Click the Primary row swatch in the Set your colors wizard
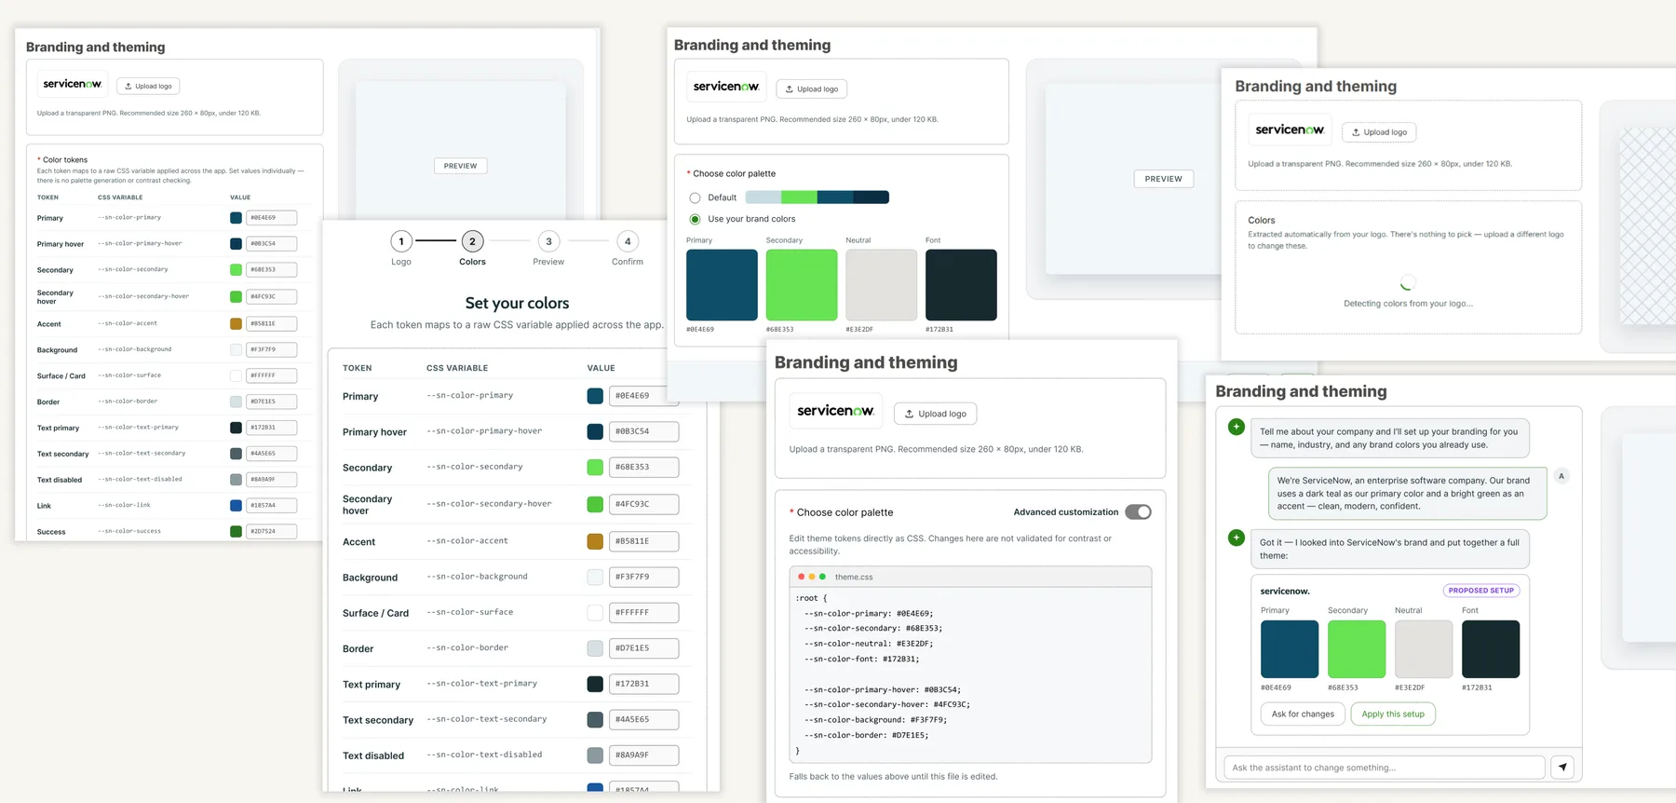 (x=595, y=396)
